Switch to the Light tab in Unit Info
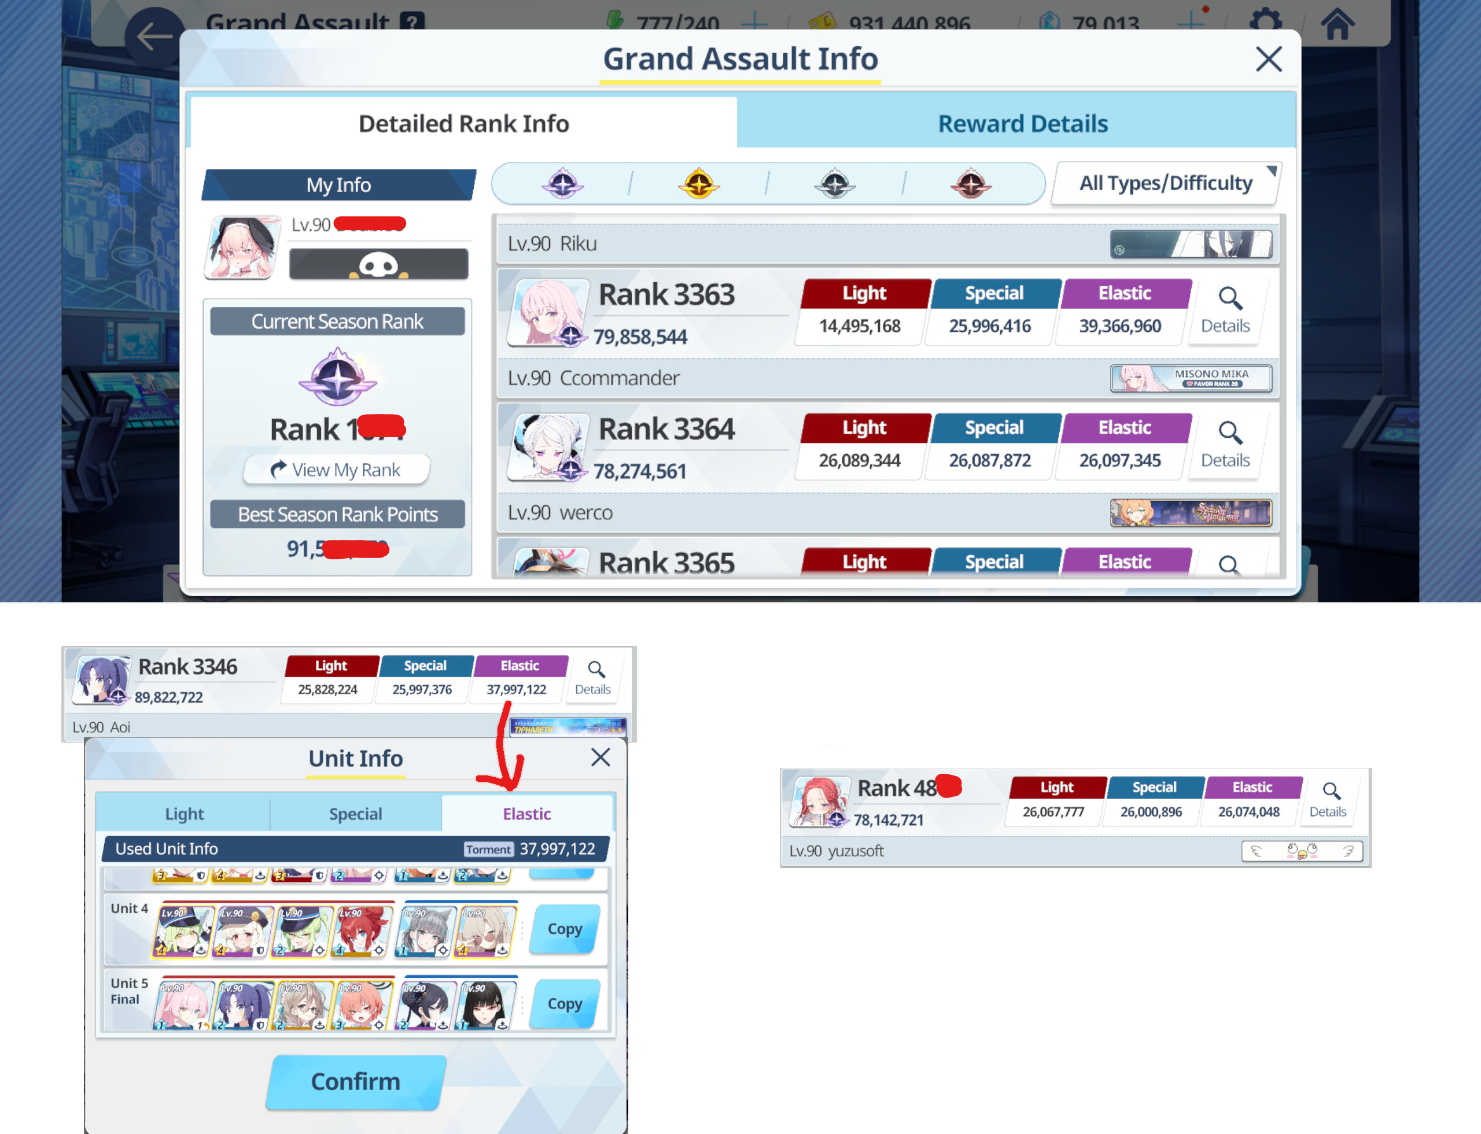The height and width of the screenshot is (1134, 1481). (x=184, y=814)
